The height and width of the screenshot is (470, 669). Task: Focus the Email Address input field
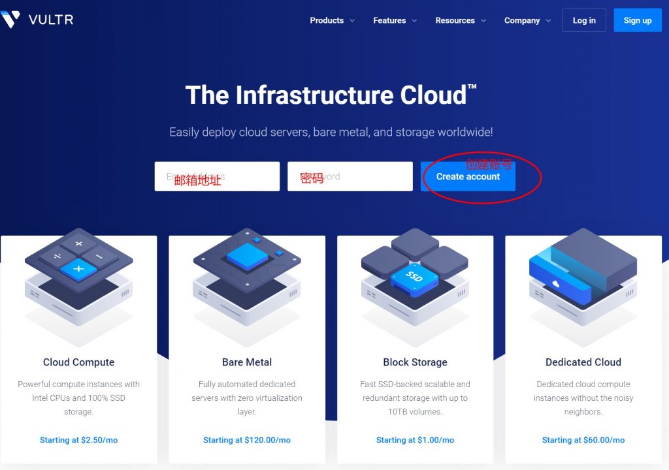pyautogui.click(x=217, y=176)
